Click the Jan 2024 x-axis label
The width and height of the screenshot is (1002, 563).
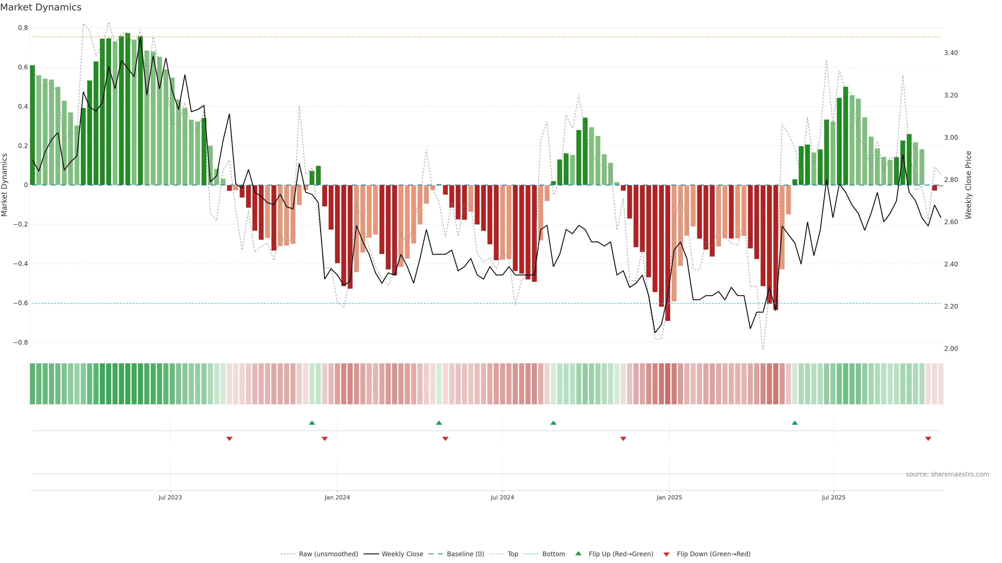tap(337, 497)
